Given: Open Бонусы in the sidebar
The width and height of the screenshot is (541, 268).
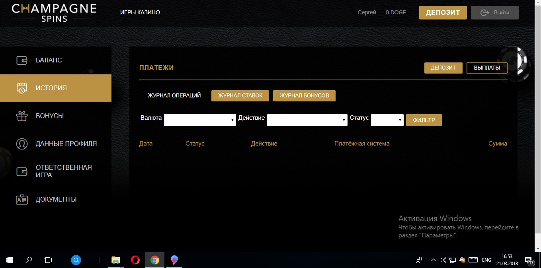Looking at the screenshot, I should point(56,116).
